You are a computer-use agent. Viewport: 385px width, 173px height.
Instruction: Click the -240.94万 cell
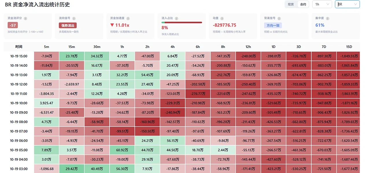pos(173,113)
